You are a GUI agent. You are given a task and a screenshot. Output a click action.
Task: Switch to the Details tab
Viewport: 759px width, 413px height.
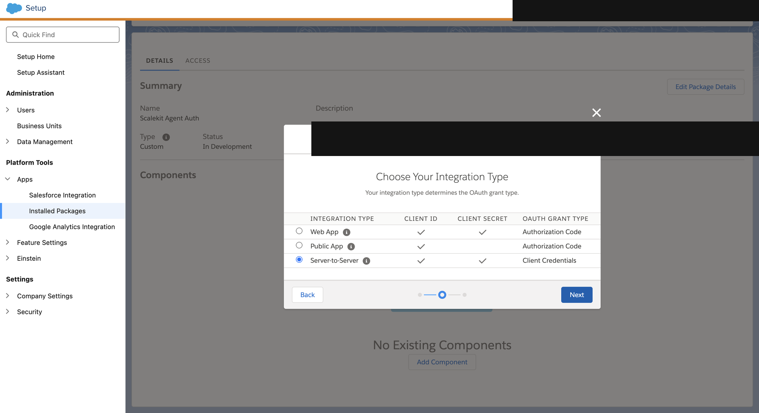(x=159, y=61)
